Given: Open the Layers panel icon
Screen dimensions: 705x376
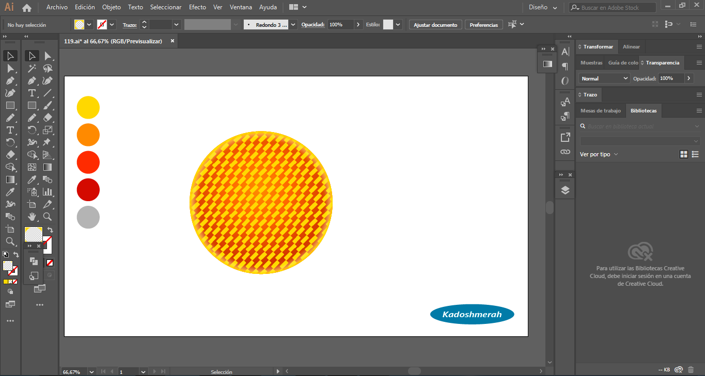Looking at the screenshot, I should coord(565,190).
